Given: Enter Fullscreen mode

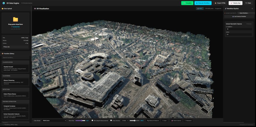Looking at the screenshot, I should coord(188,121).
